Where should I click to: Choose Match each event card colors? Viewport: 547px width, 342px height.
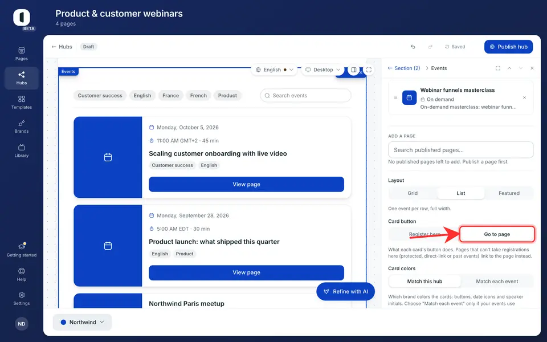point(497,281)
